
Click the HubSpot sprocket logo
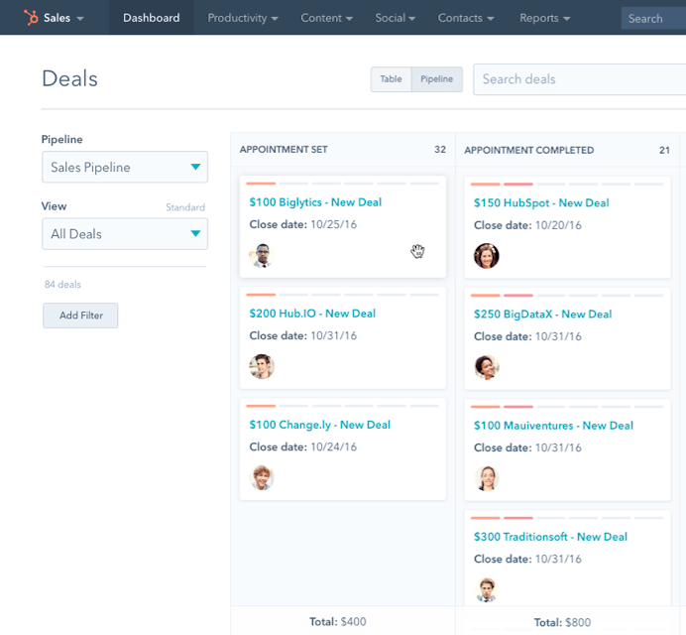[31, 18]
